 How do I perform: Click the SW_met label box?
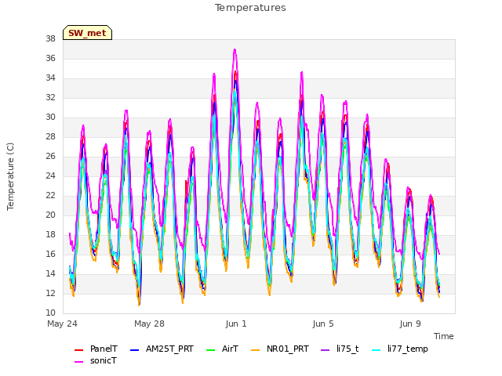click(87, 33)
